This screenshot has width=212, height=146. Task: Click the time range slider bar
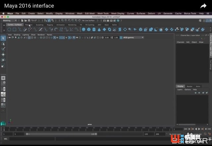60,134
